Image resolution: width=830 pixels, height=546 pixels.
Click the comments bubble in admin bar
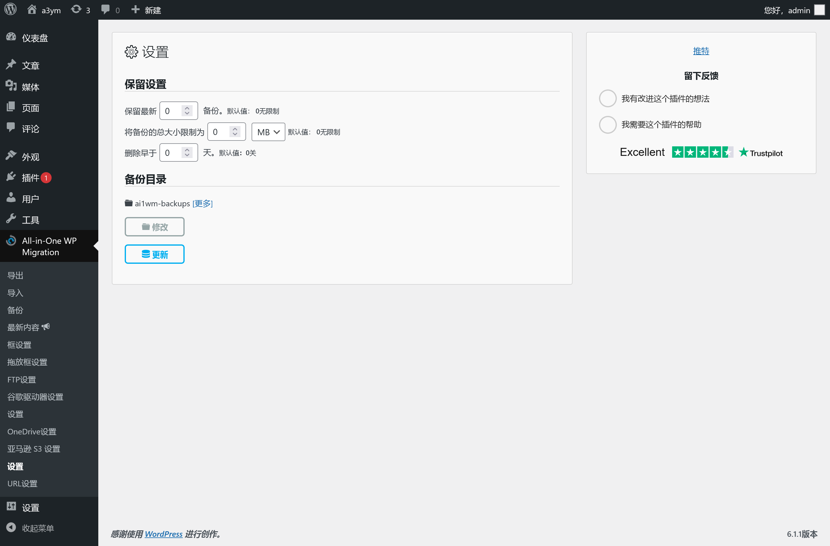[x=106, y=10]
